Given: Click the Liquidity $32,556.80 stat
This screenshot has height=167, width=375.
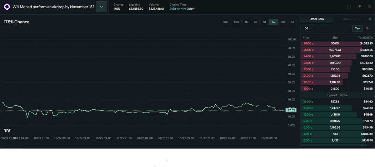Looking at the screenshot, I should (136, 7).
